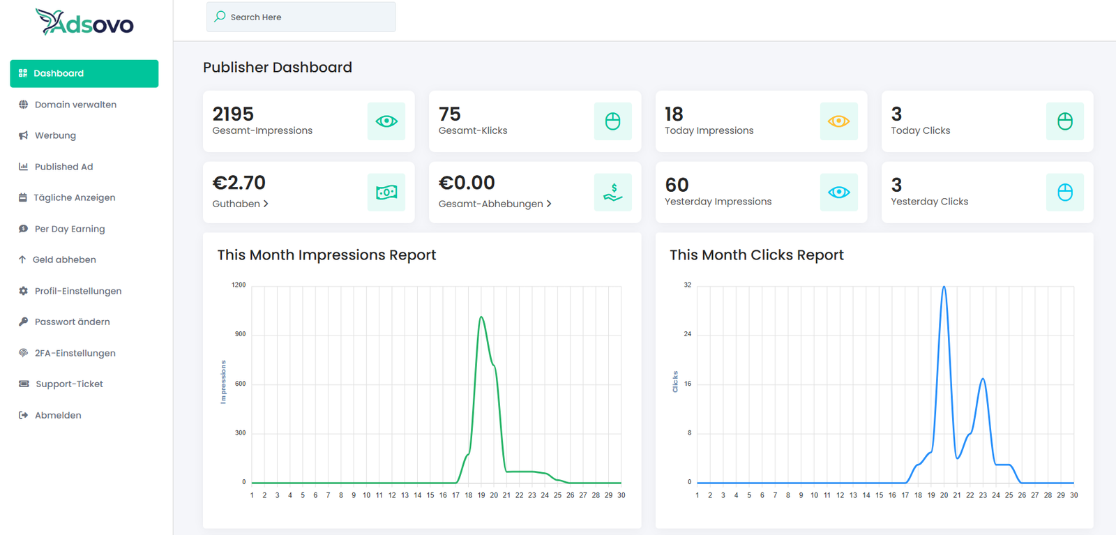The image size is (1116, 535).
Task: Click the Yesterday Clicks mouse icon
Action: pyautogui.click(x=1064, y=193)
